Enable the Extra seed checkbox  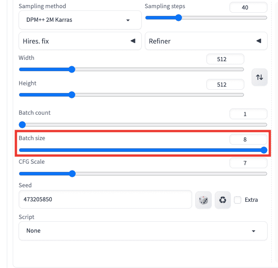(x=238, y=200)
